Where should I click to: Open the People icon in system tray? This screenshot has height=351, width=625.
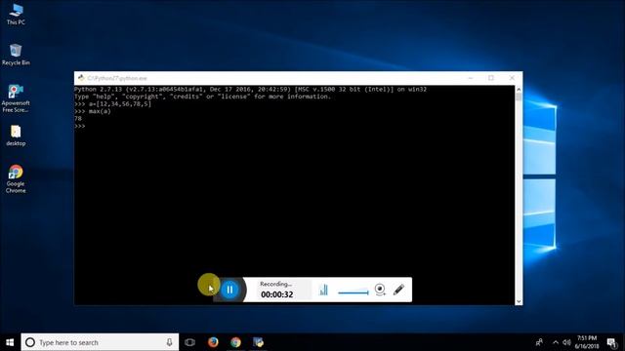[x=539, y=342]
